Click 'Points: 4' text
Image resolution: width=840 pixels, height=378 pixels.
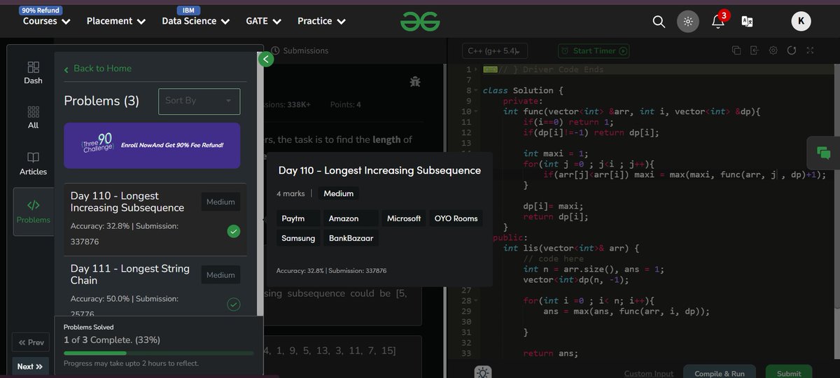click(346, 104)
